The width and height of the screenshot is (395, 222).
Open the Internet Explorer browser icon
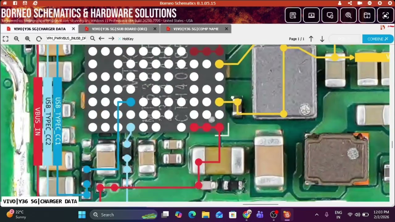[x=35, y=3]
